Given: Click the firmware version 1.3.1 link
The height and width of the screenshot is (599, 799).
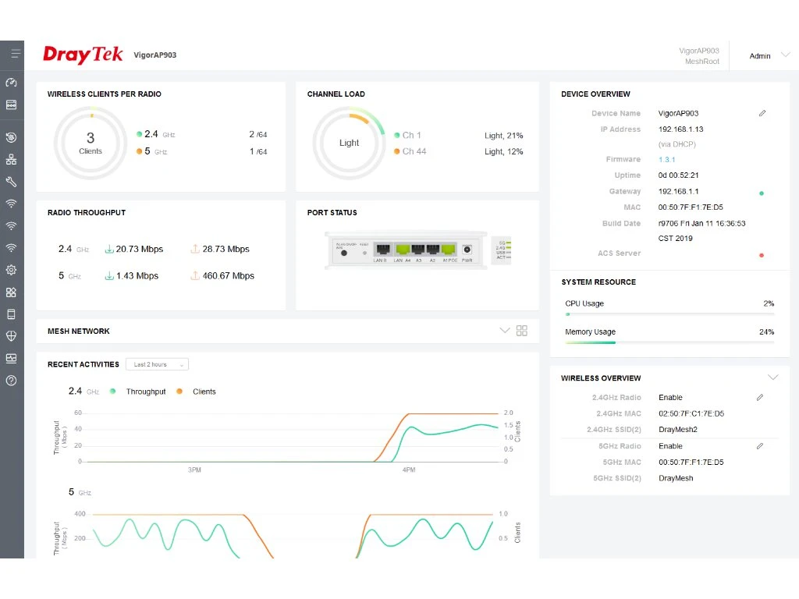Looking at the screenshot, I should (x=666, y=159).
